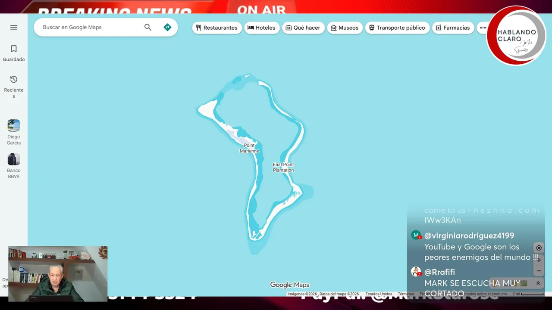Viewport: 552px width, 310px height.
Task: Select the Restaurantes category chip
Action: pos(217,28)
